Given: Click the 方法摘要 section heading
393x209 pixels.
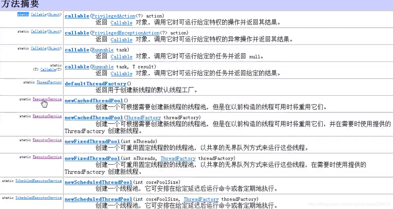Looking at the screenshot, I should click(x=20, y=4).
